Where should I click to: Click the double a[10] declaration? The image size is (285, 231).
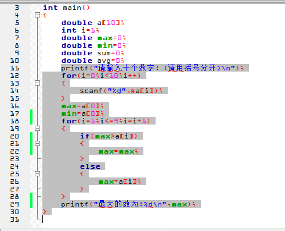[93, 23]
